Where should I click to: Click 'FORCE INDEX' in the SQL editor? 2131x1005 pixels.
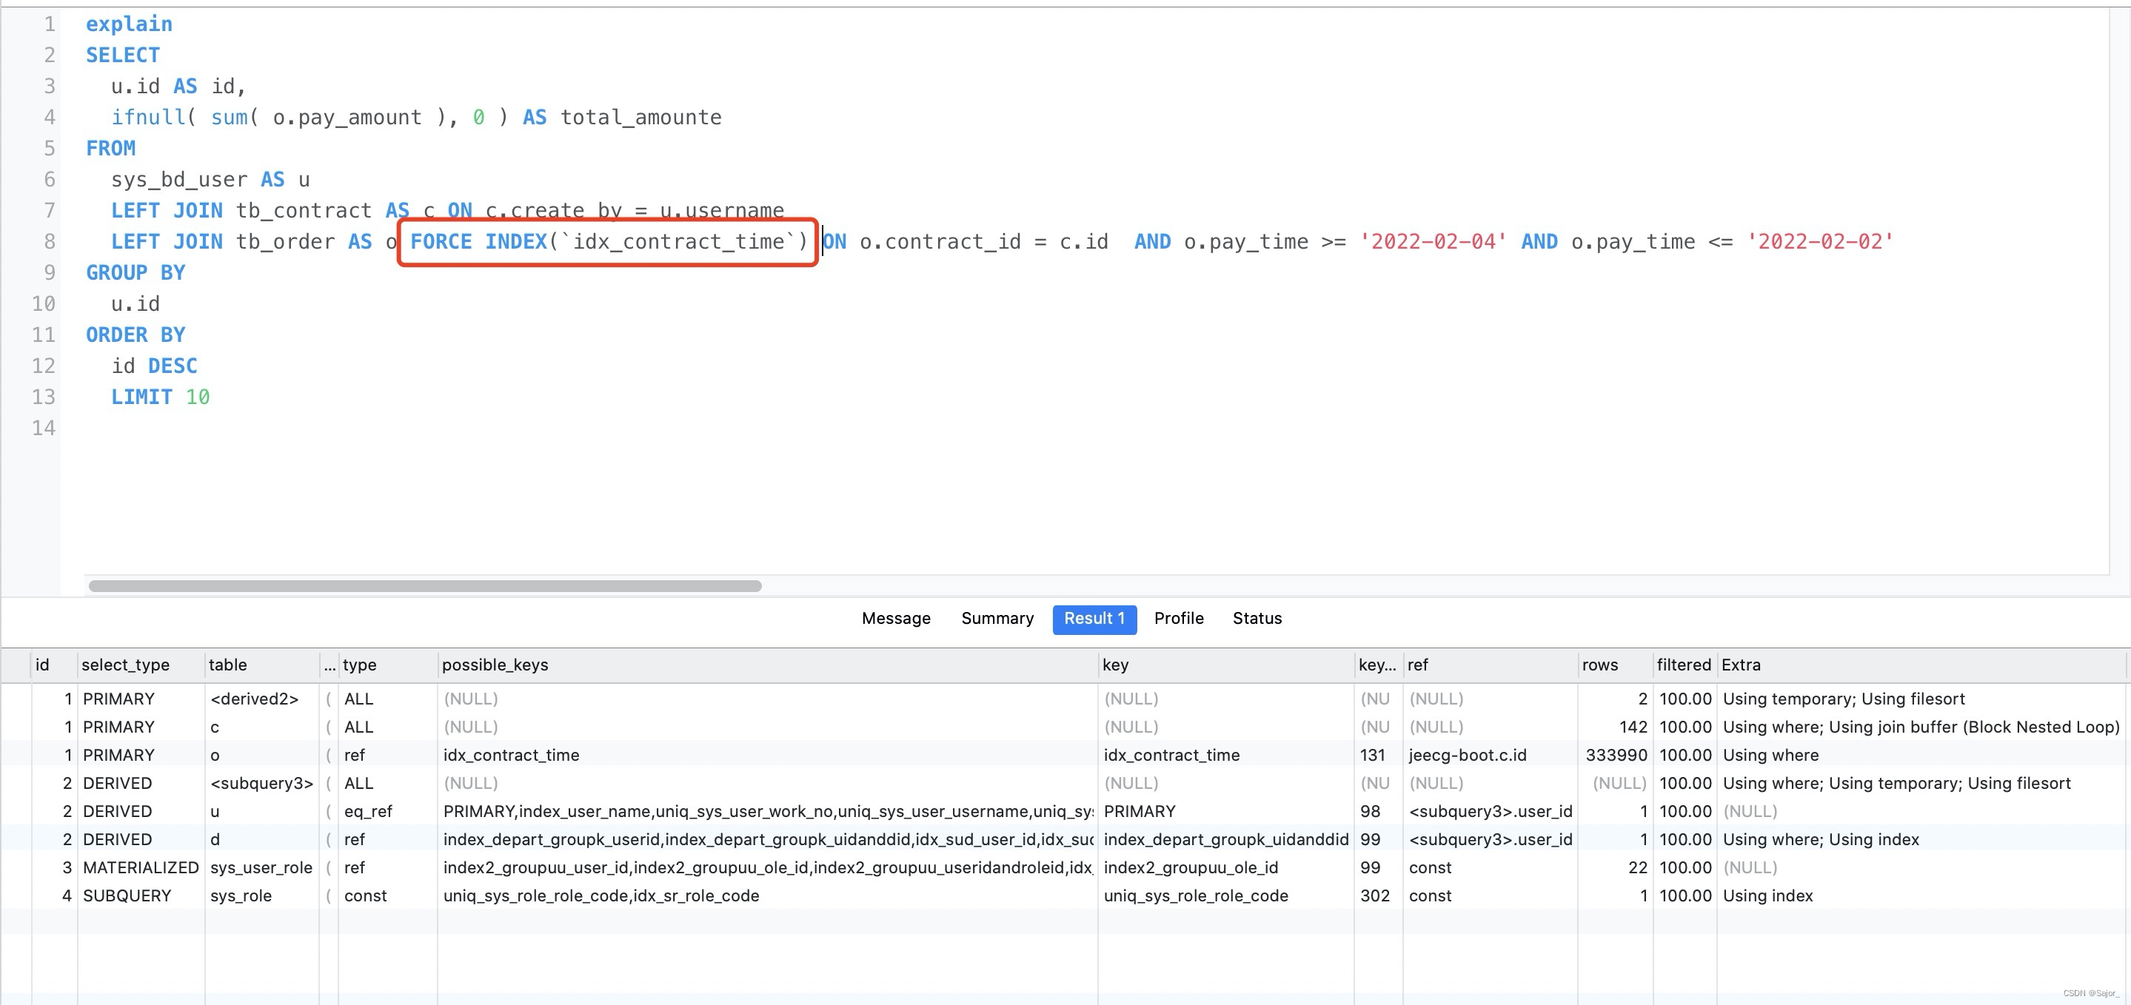click(x=478, y=241)
